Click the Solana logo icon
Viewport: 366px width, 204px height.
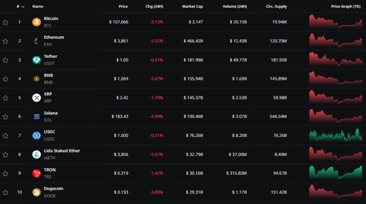tap(36, 117)
